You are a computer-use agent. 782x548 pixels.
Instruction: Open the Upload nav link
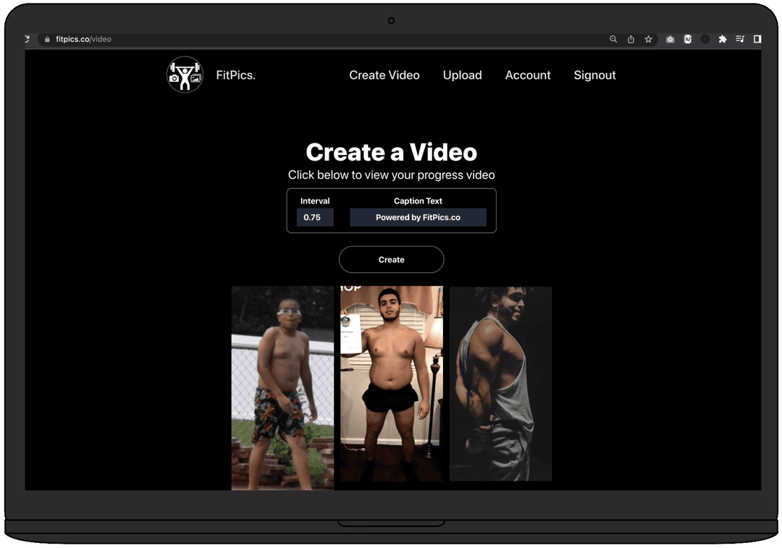462,75
